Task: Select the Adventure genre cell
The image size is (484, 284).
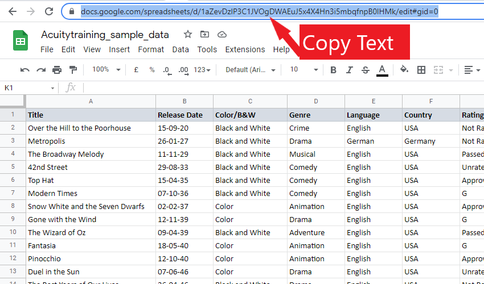Action: coord(316,232)
